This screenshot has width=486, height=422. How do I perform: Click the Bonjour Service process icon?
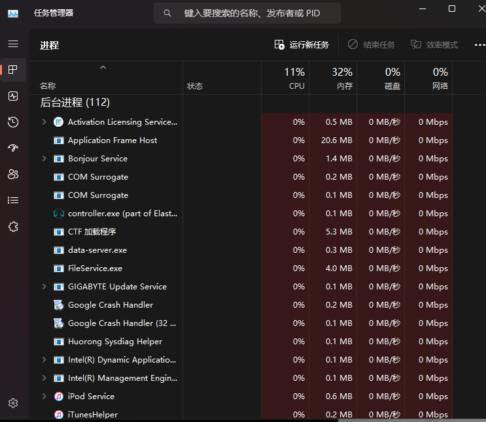pyautogui.click(x=59, y=159)
